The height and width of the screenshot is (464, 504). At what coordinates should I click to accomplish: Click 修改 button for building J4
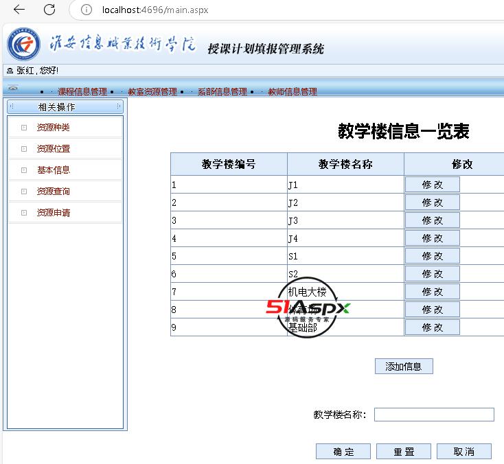click(432, 238)
